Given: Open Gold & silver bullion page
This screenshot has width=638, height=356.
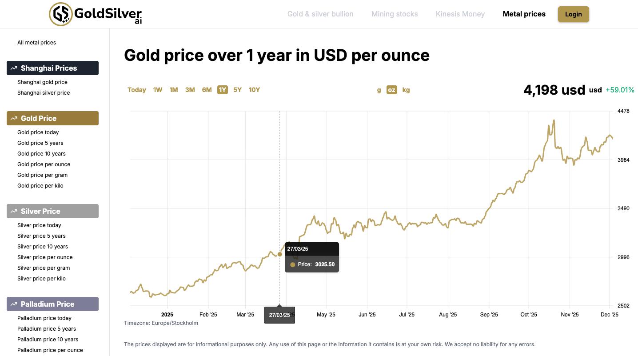Looking at the screenshot, I should click(x=320, y=14).
